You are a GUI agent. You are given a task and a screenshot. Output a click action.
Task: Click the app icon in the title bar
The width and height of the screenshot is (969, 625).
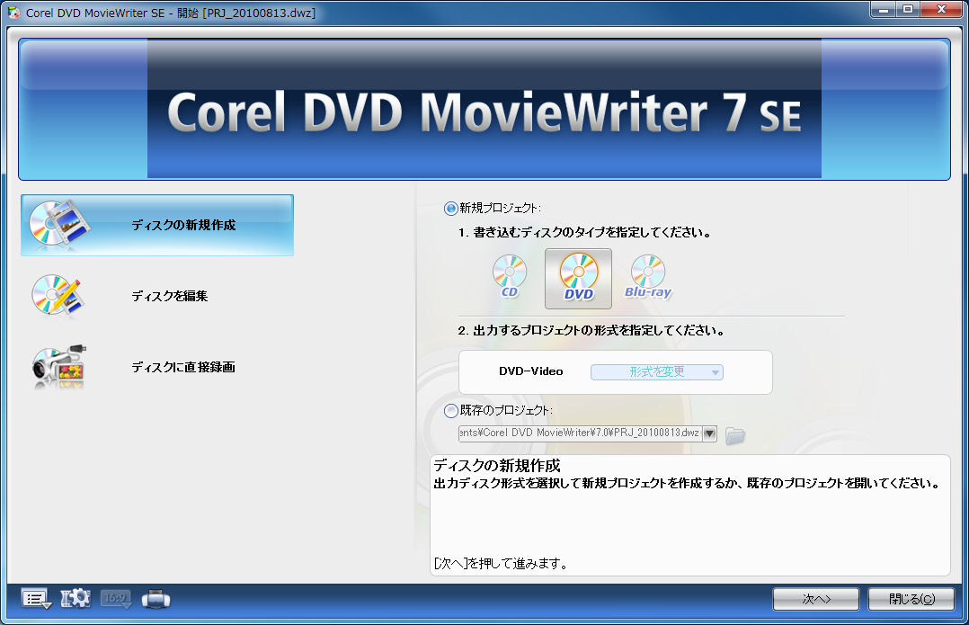point(13,13)
